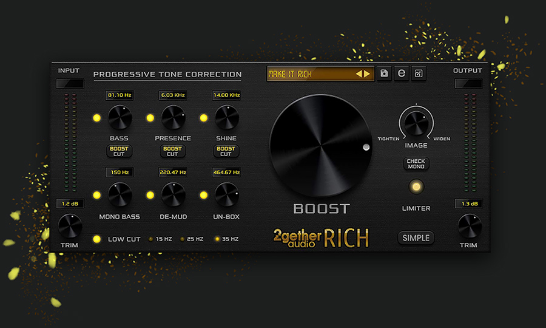Switch the Bass Boost/Cut button
Image resolution: width=546 pixels, height=328 pixels.
[120, 151]
